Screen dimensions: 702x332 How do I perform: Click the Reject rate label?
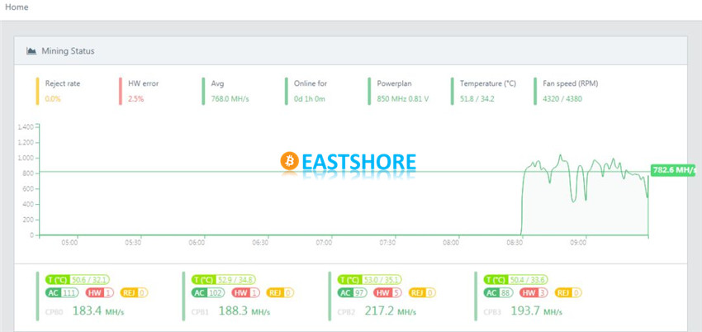[x=63, y=83]
